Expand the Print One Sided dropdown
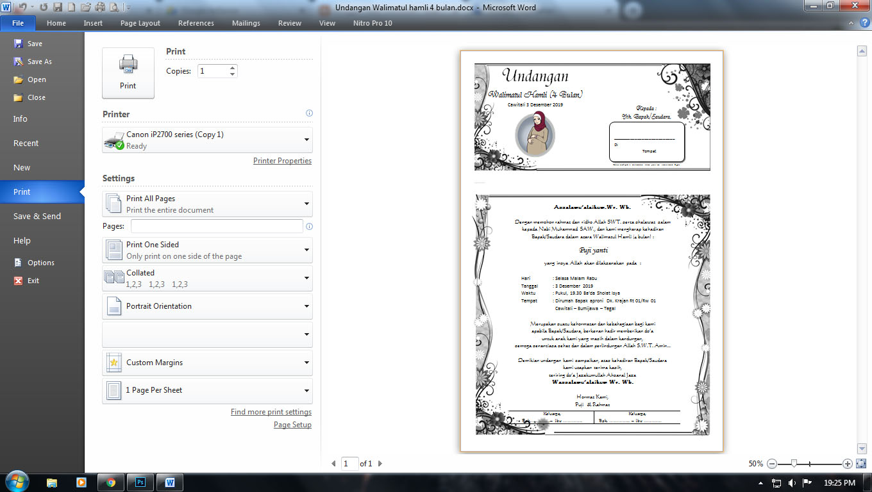This screenshot has height=492, width=872. pyautogui.click(x=208, y=250)
